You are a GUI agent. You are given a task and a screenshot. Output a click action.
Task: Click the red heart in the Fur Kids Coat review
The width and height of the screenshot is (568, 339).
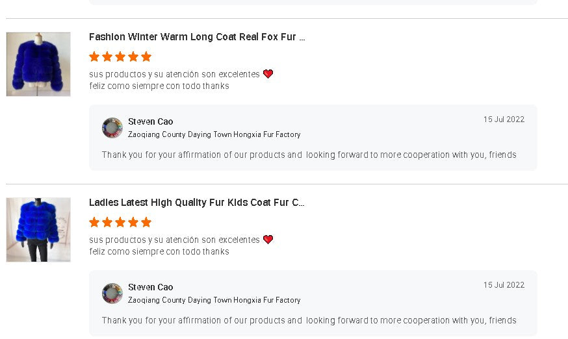268,240
